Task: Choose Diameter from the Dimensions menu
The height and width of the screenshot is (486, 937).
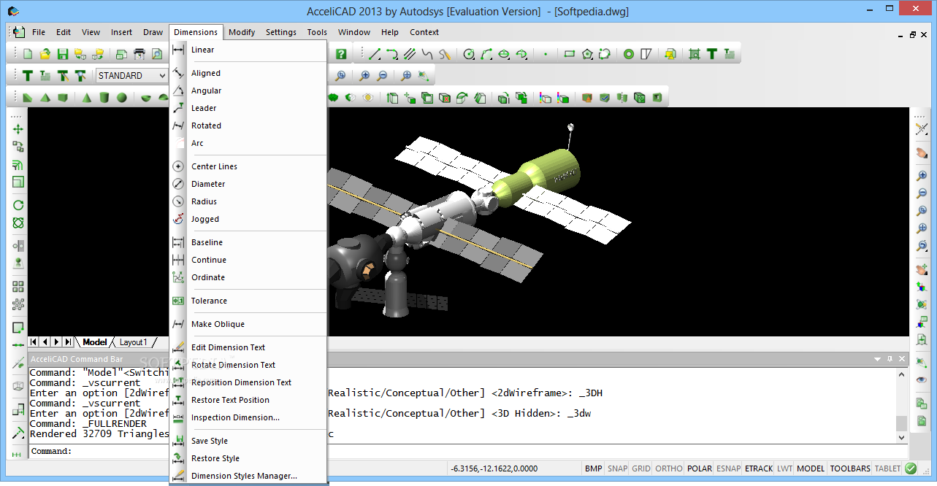Action: 248,184
